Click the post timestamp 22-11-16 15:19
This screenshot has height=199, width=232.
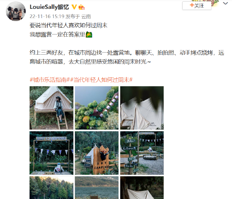[47, 16]
